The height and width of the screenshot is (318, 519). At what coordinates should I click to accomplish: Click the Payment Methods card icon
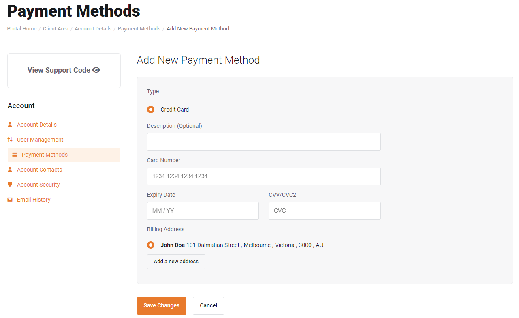pos(15,155)
